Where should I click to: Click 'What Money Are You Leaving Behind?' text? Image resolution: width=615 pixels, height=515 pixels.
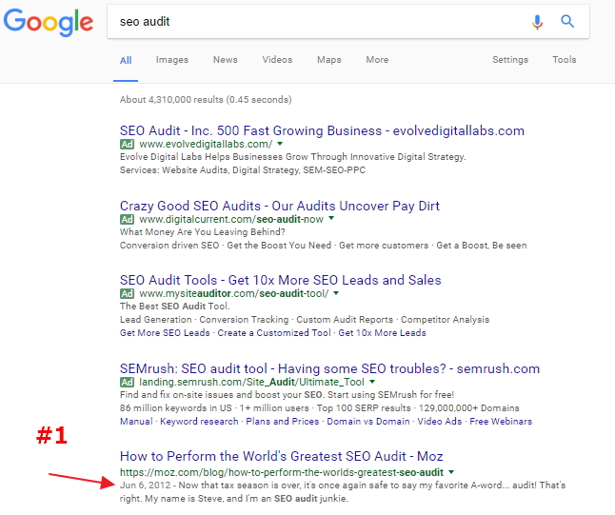pyautogui.click(x=203, y=232)
